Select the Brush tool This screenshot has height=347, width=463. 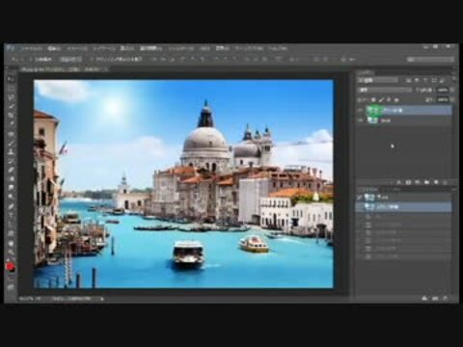(11, 143)
